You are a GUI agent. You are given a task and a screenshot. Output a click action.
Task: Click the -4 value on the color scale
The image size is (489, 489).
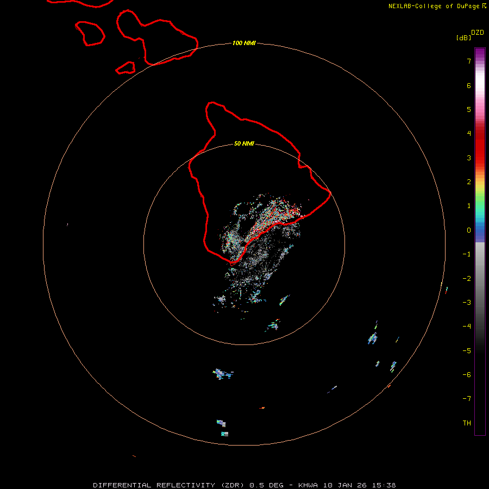[x=467, y=327]
